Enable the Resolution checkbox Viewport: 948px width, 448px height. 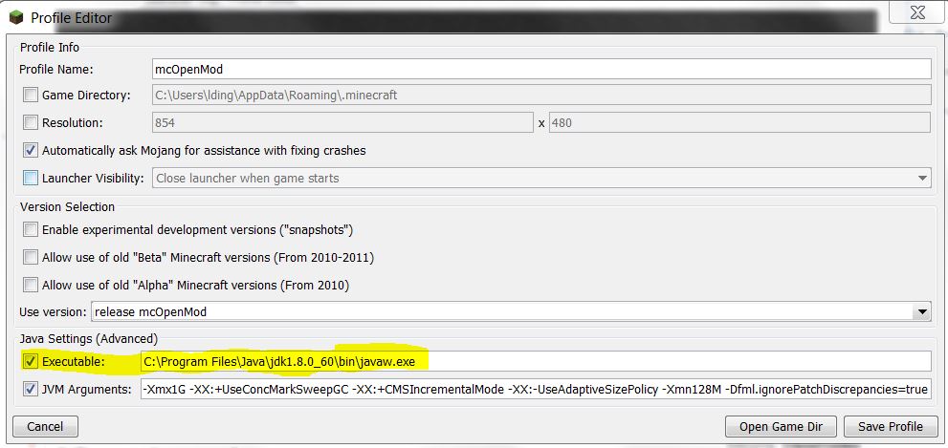(31, 122)
